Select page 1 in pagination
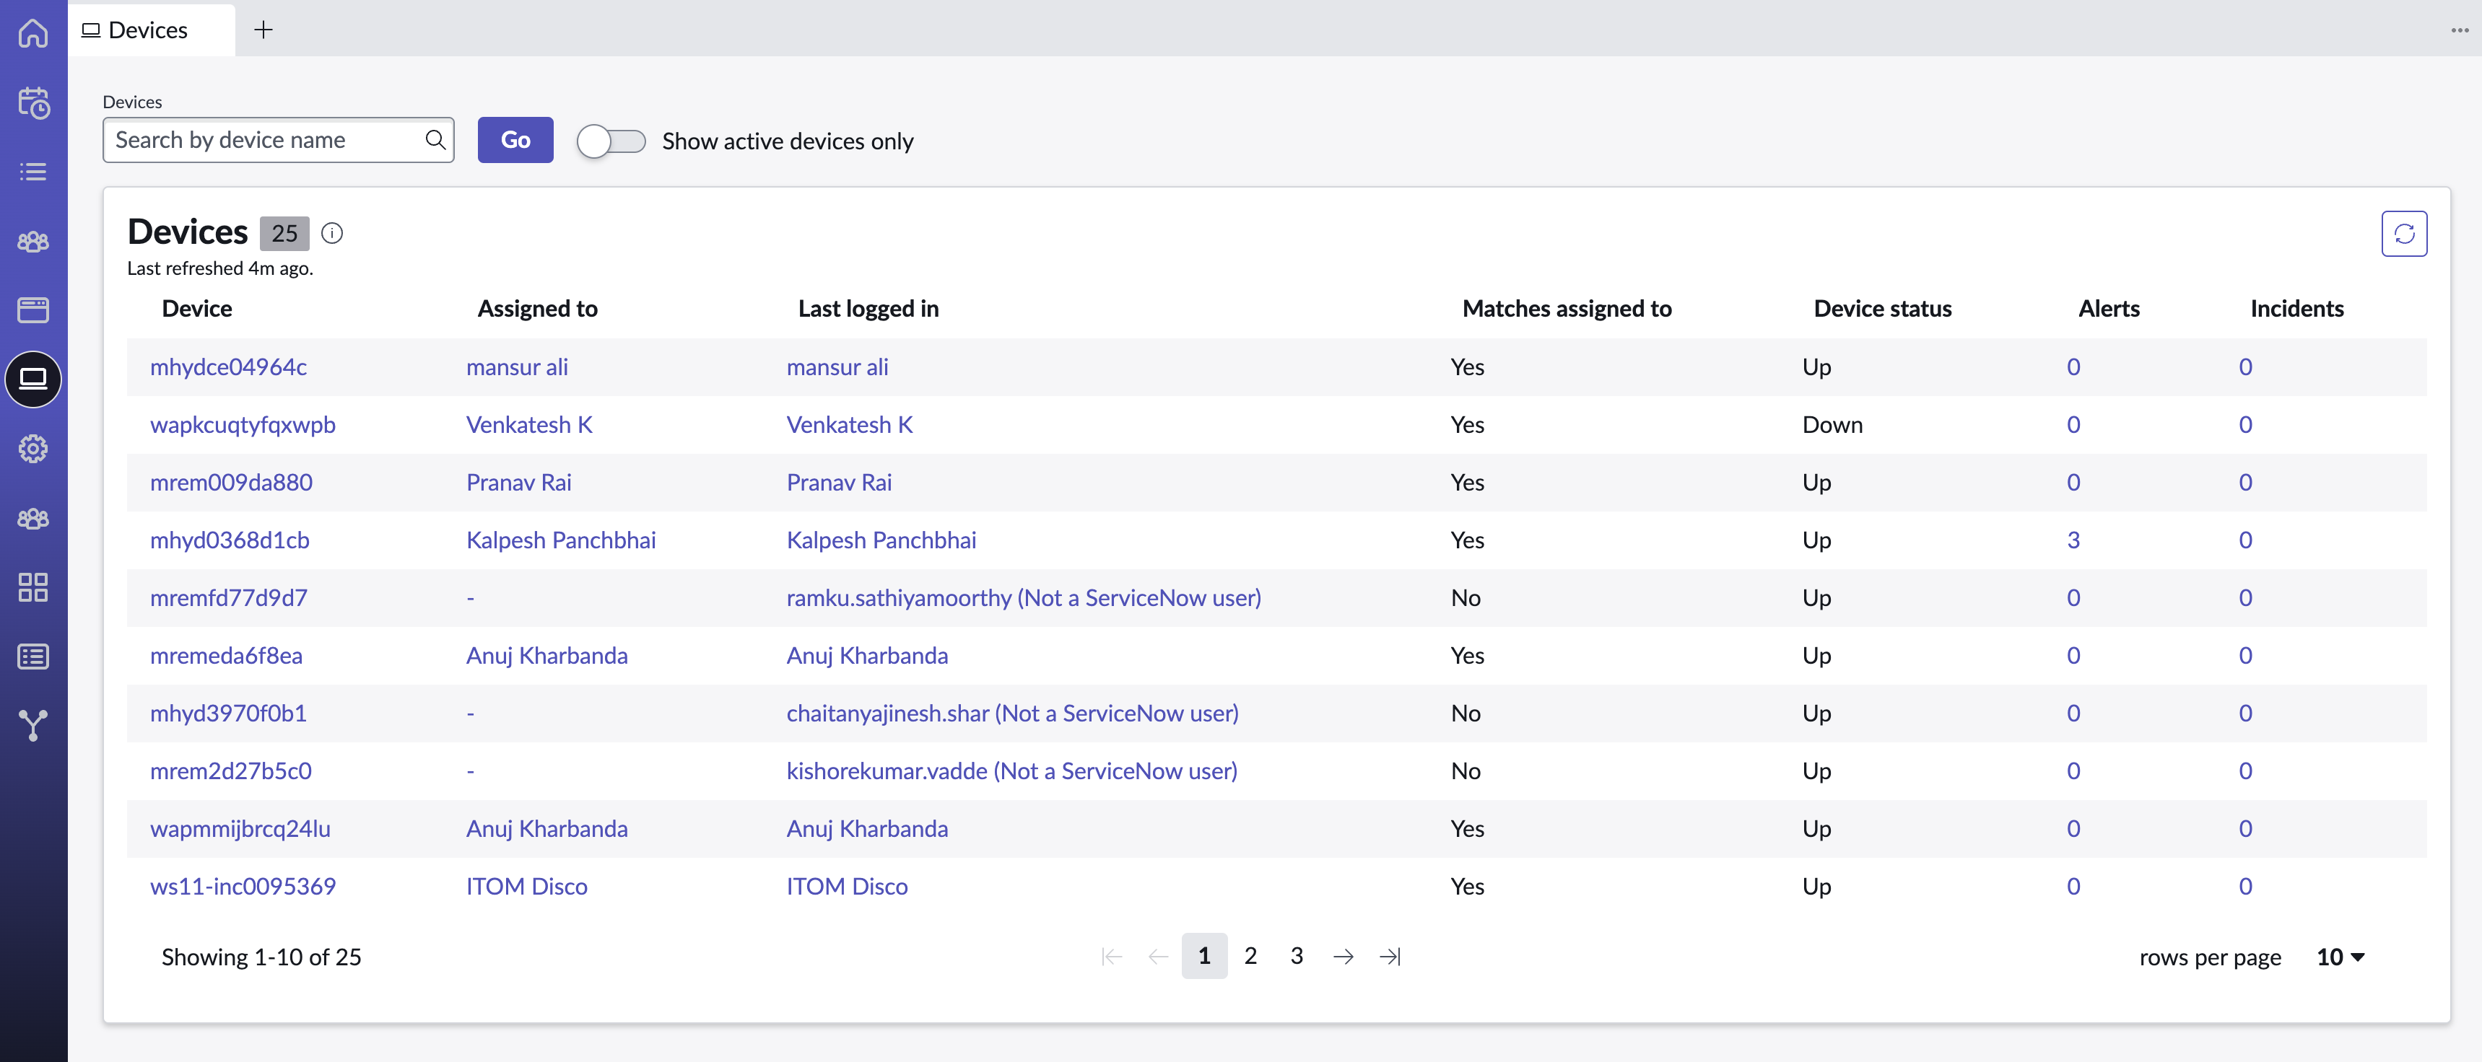Screen dimensions: 2482x1062 pos(1204,956)
